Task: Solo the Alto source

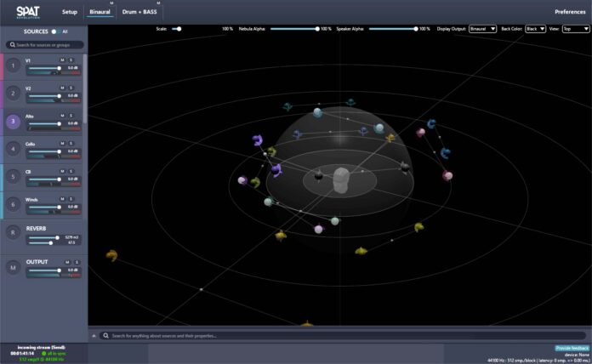Action: pos(71,116)
